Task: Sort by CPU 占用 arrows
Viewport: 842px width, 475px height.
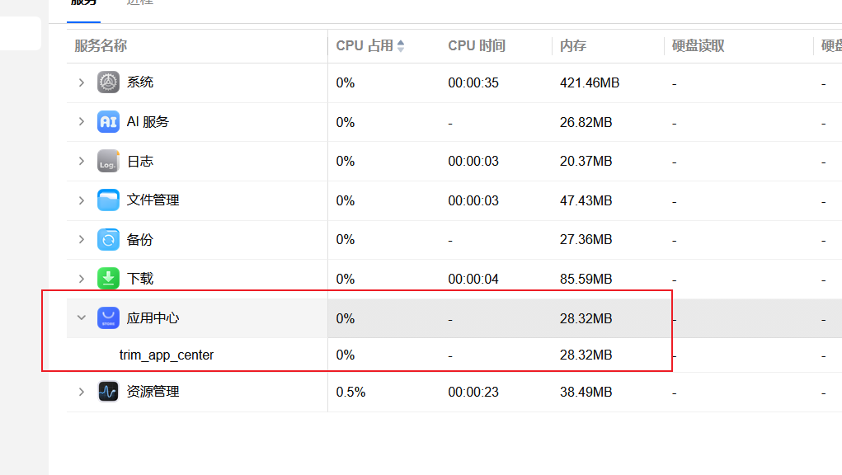Action: click(401, 46)
